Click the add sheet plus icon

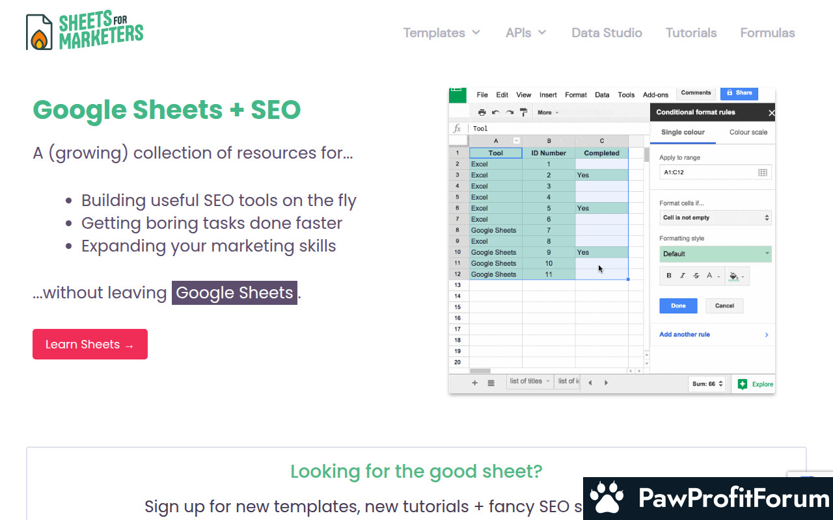click(x=474, y=383)
